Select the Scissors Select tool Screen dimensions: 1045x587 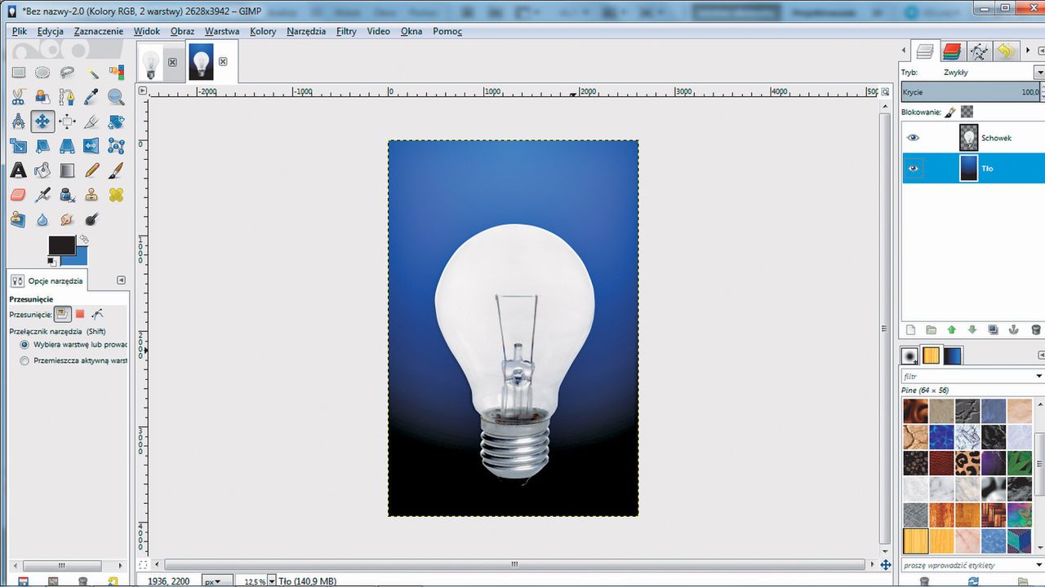coord(18,98)
